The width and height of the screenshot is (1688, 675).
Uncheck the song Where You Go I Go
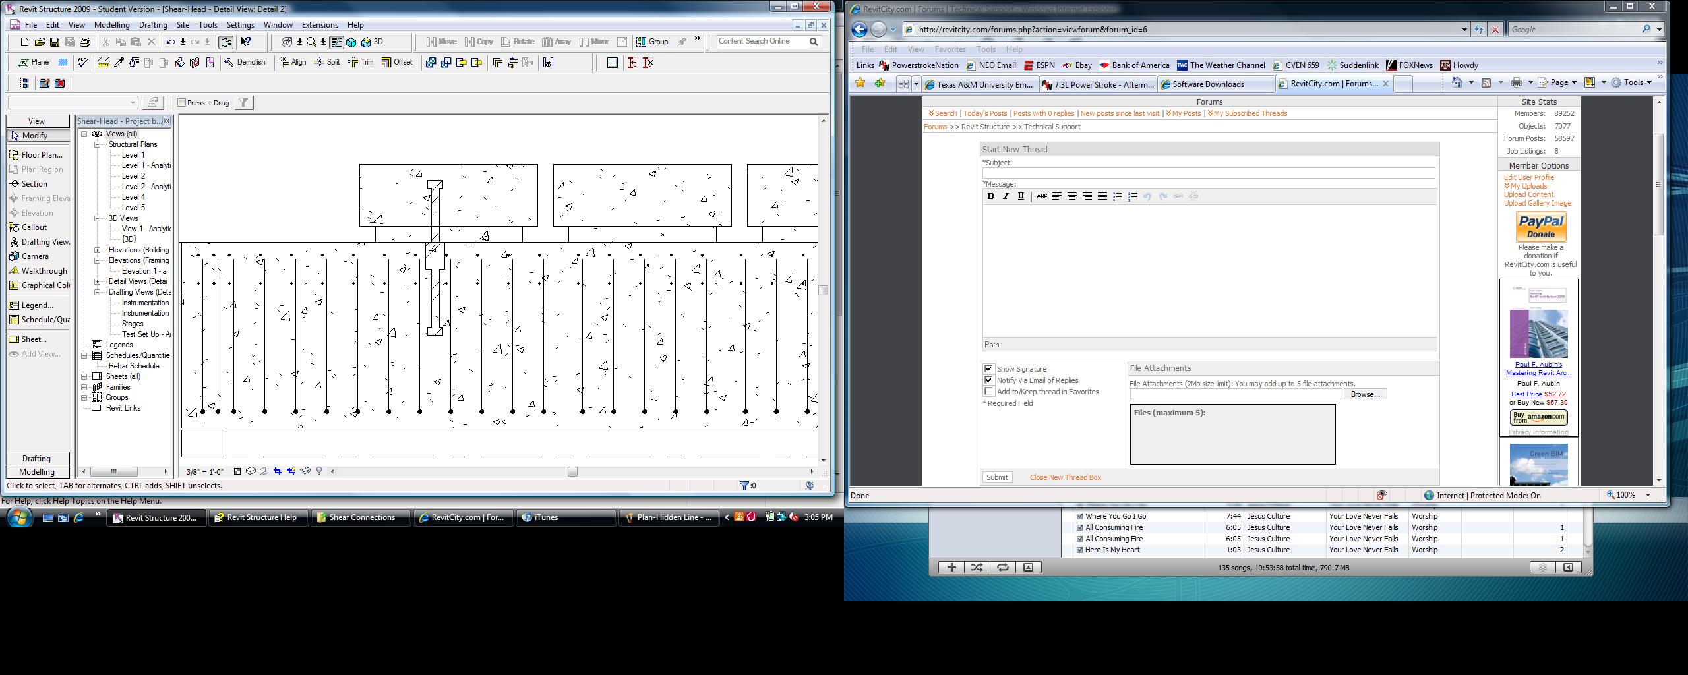(1079, 517)
